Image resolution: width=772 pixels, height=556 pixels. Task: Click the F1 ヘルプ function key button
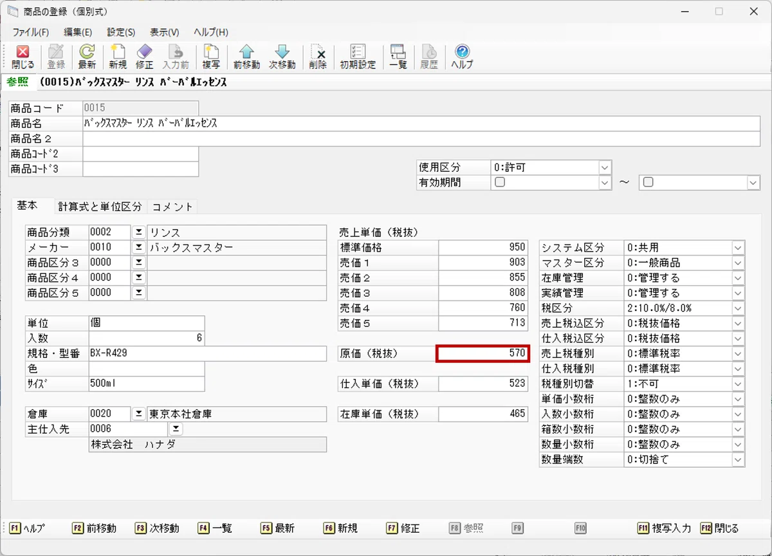tap(28, 528)
